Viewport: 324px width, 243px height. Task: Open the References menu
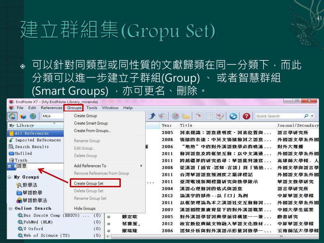52,108
